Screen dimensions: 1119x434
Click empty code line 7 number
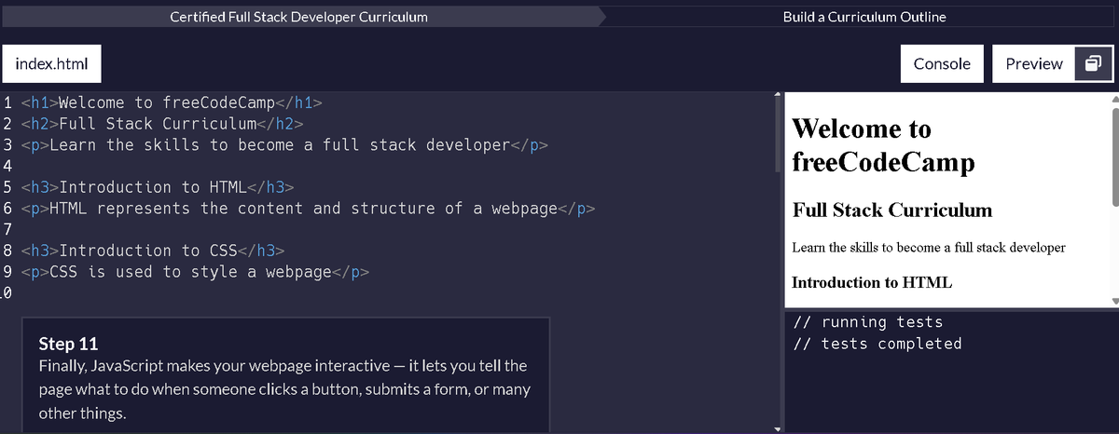[x=7, y=230]
